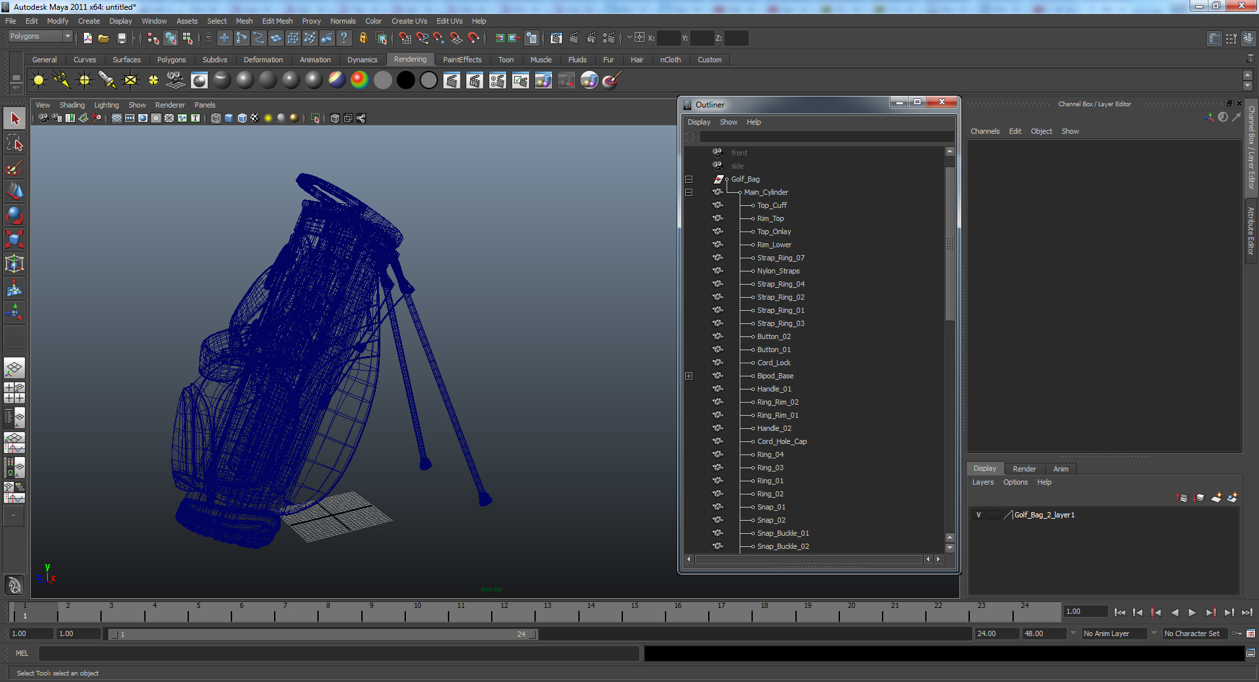Switch to the Polygons shelf tab
This screenshot has height=682, width=1259.
pos(171,60)
